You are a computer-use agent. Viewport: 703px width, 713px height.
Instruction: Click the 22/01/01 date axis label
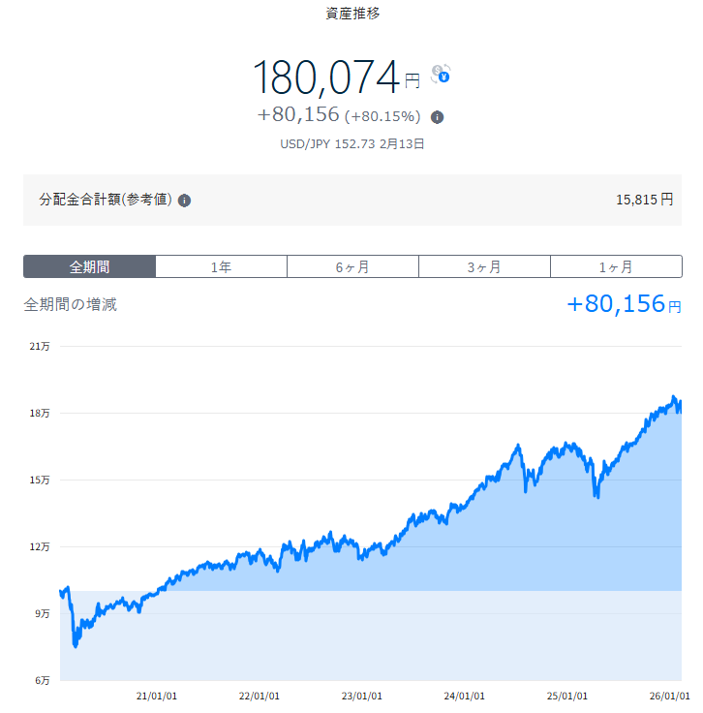pos(260,696)
